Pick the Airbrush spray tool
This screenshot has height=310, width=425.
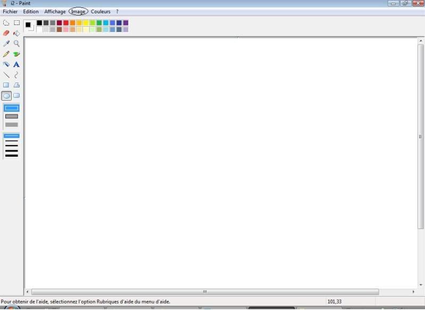tap(6, 64)
